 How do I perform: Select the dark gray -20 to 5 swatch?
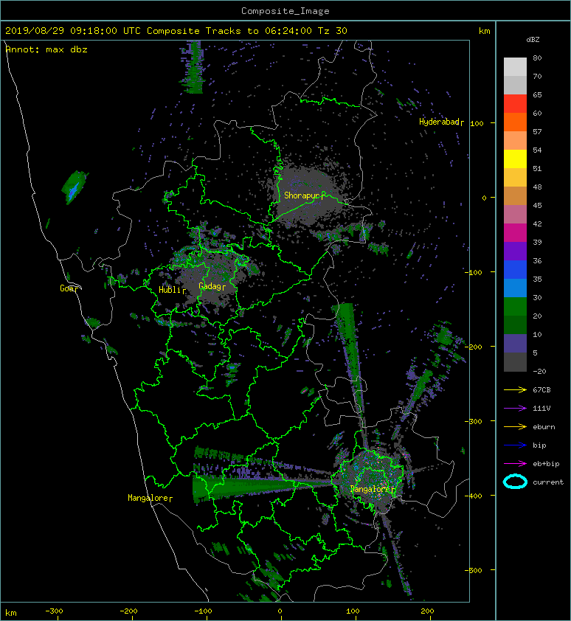pyautogui.click(x=515, y=362)
